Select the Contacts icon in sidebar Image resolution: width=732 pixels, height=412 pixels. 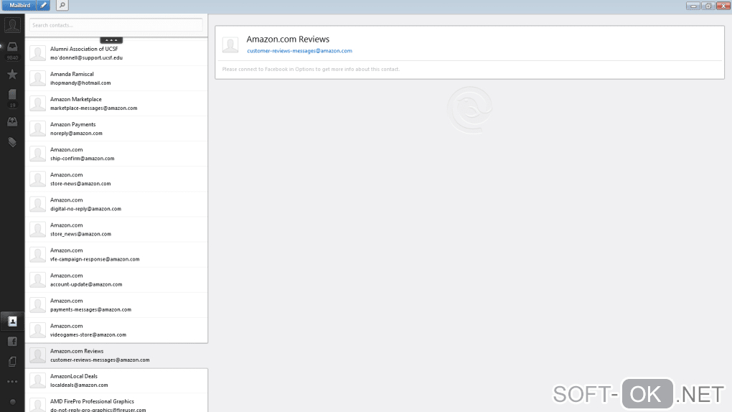point(12,322)
